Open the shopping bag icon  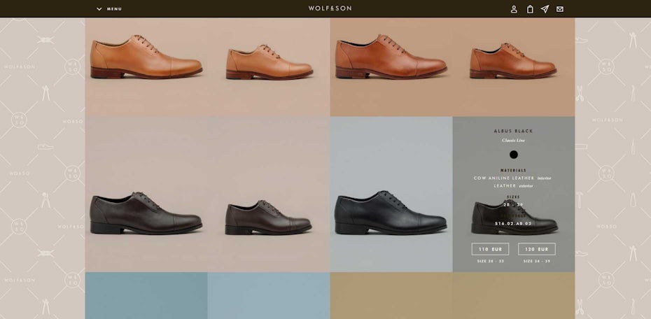[x=530, y=9]
